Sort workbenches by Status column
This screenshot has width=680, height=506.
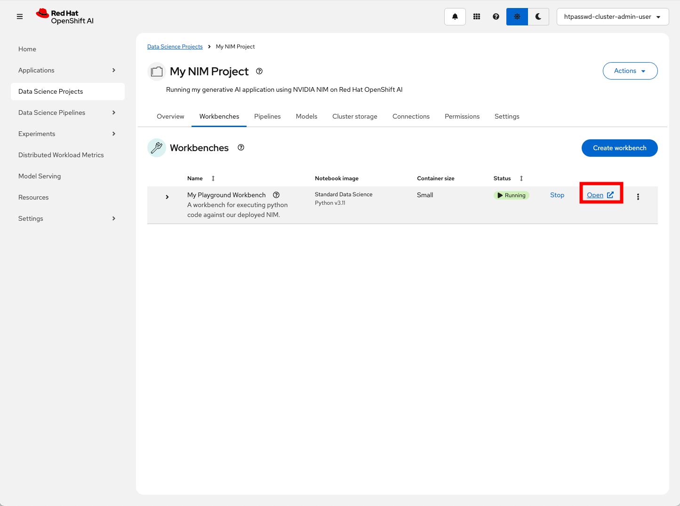coord(521,178)
